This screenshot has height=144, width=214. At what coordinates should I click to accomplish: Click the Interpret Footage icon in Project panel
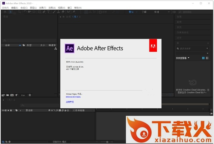click(3, 95)
